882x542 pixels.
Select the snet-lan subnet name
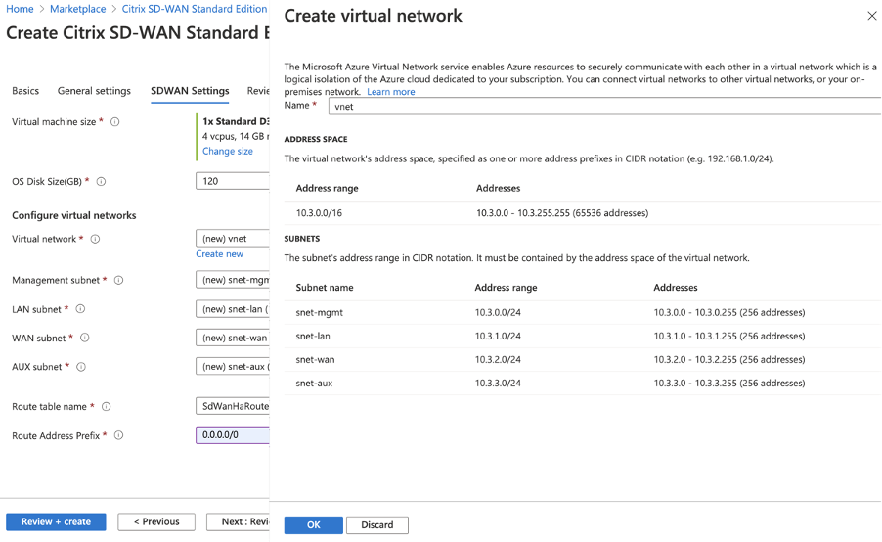click(313, 336)
